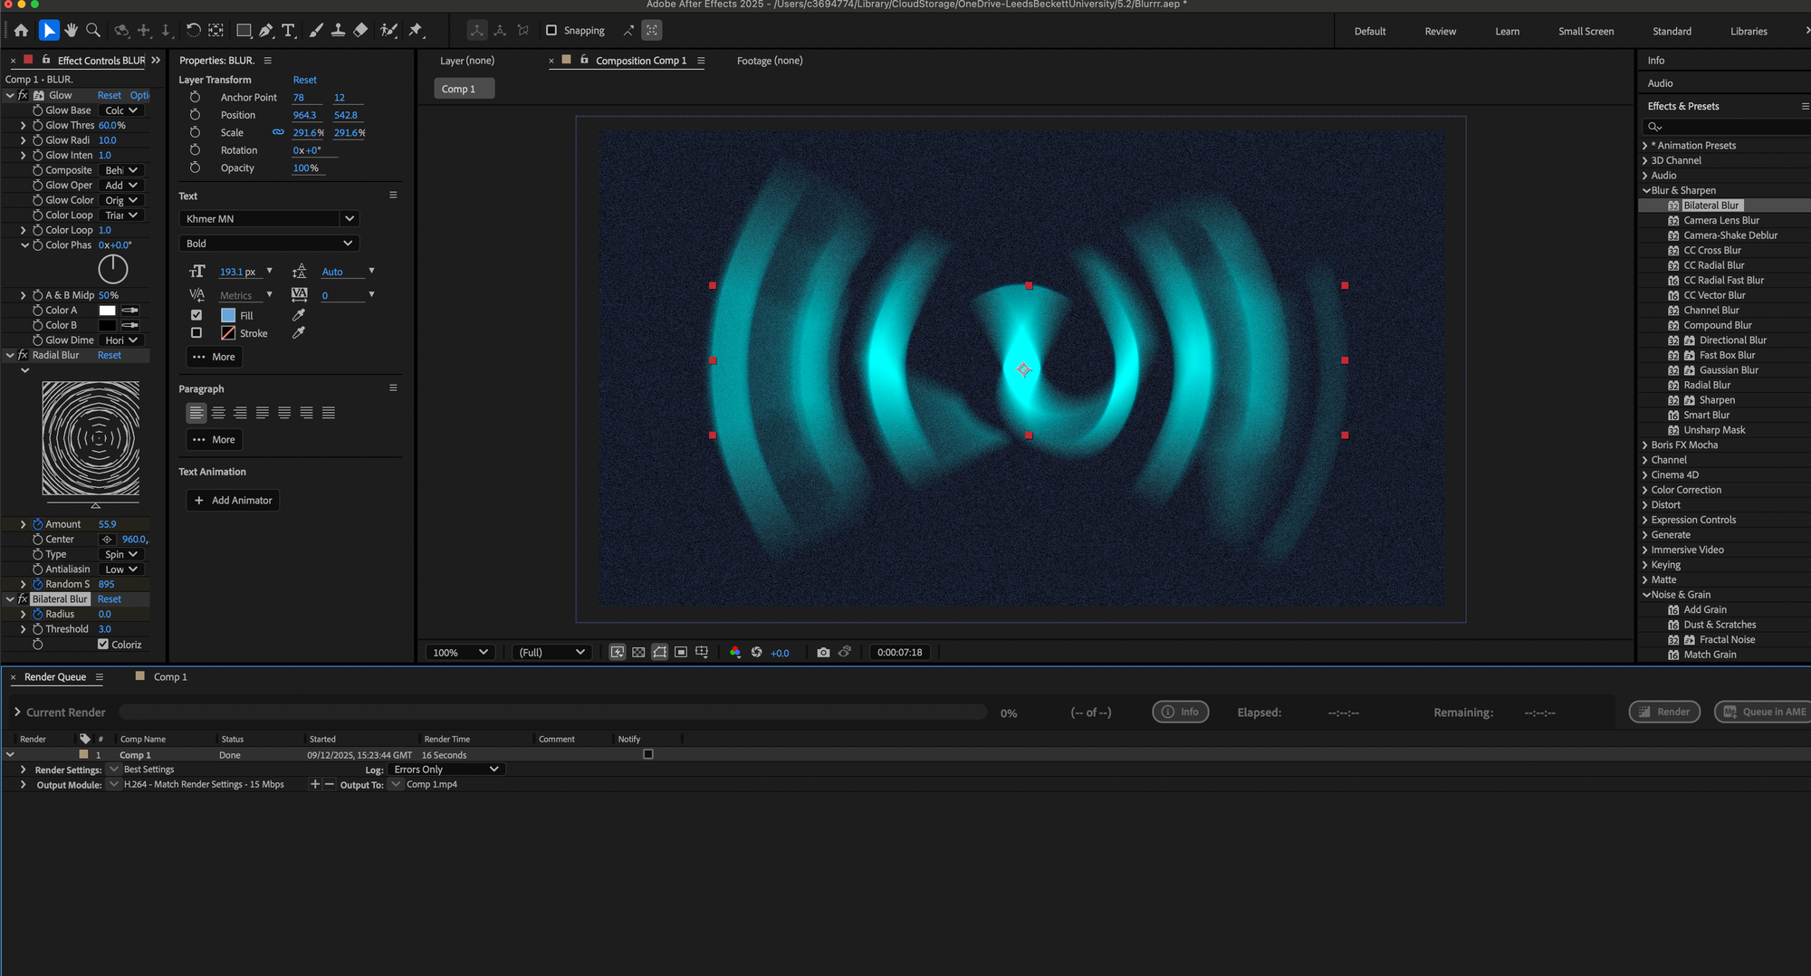Take a snapshot with camera icon
Viewport: 1811px width, 976px height.
click(x=823, y=653)
